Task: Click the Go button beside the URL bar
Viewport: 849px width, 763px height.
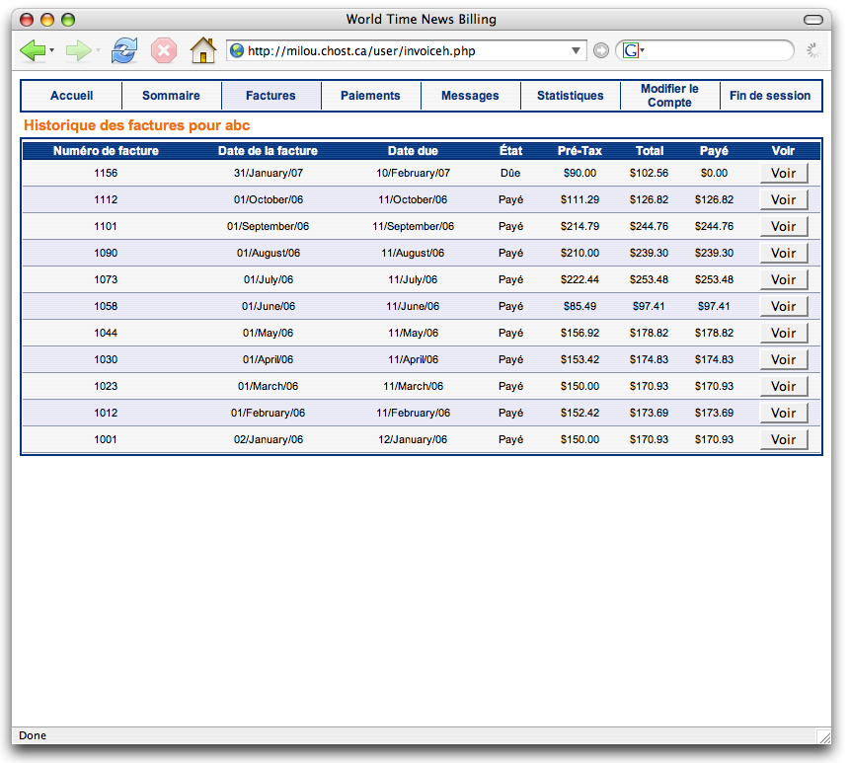Action: click(601, 50)
